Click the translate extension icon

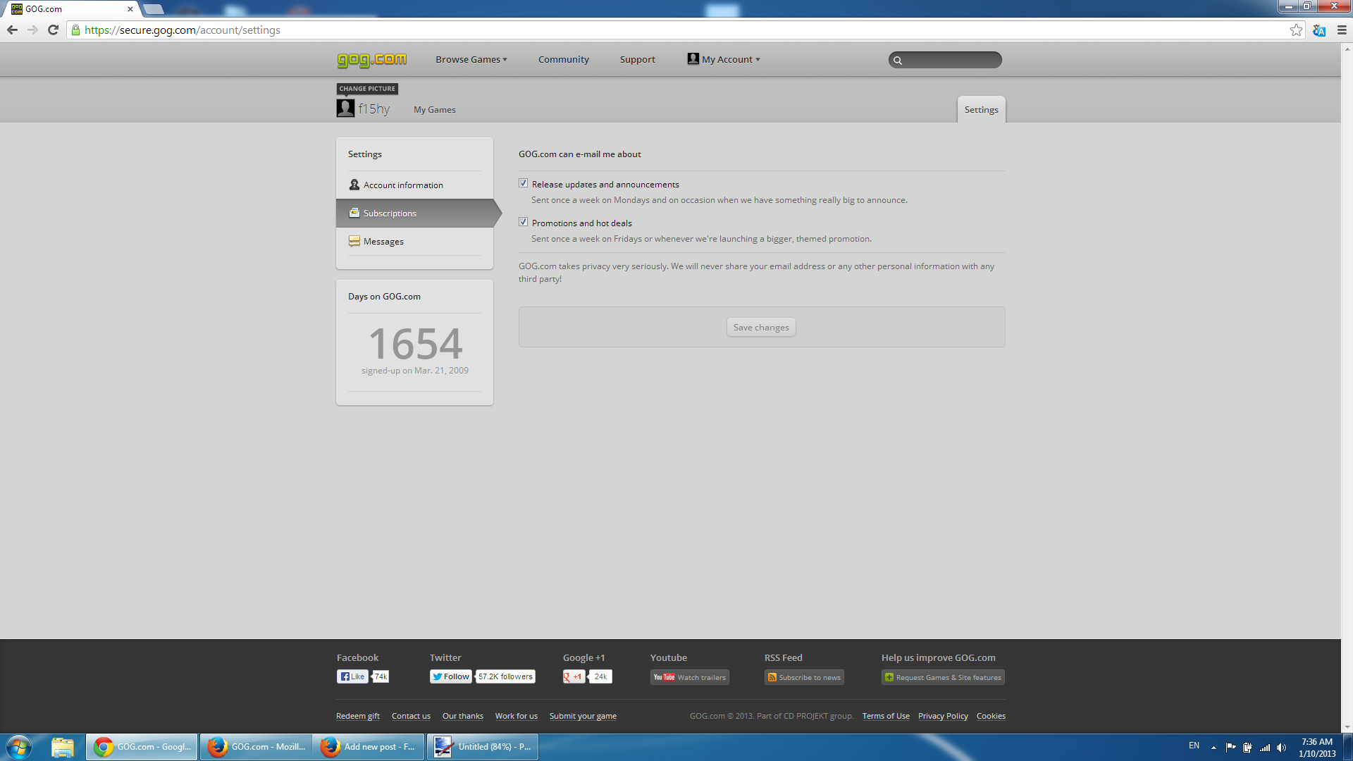(1319, 30)
